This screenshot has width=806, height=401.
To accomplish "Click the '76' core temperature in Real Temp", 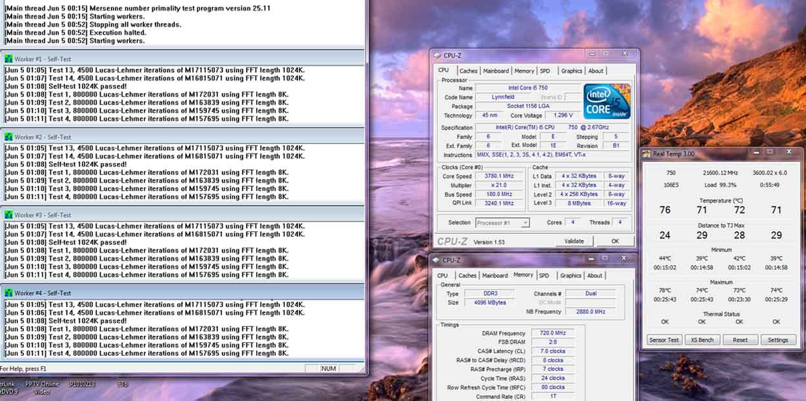I will point(665,210).
